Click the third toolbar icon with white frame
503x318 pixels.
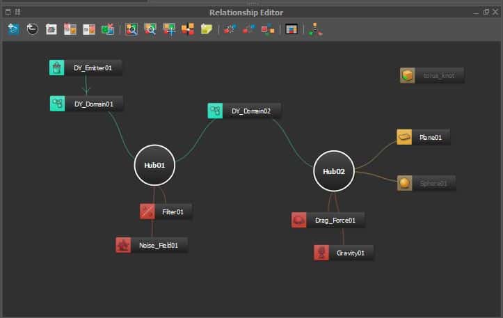(x=51, y=29)
